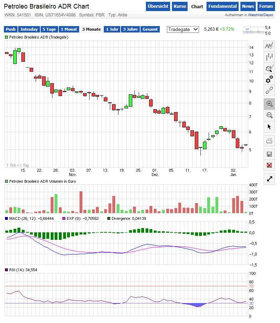Switch to the Übersicht tab
The height and width of the screenshot is (323, 280).
158,6
